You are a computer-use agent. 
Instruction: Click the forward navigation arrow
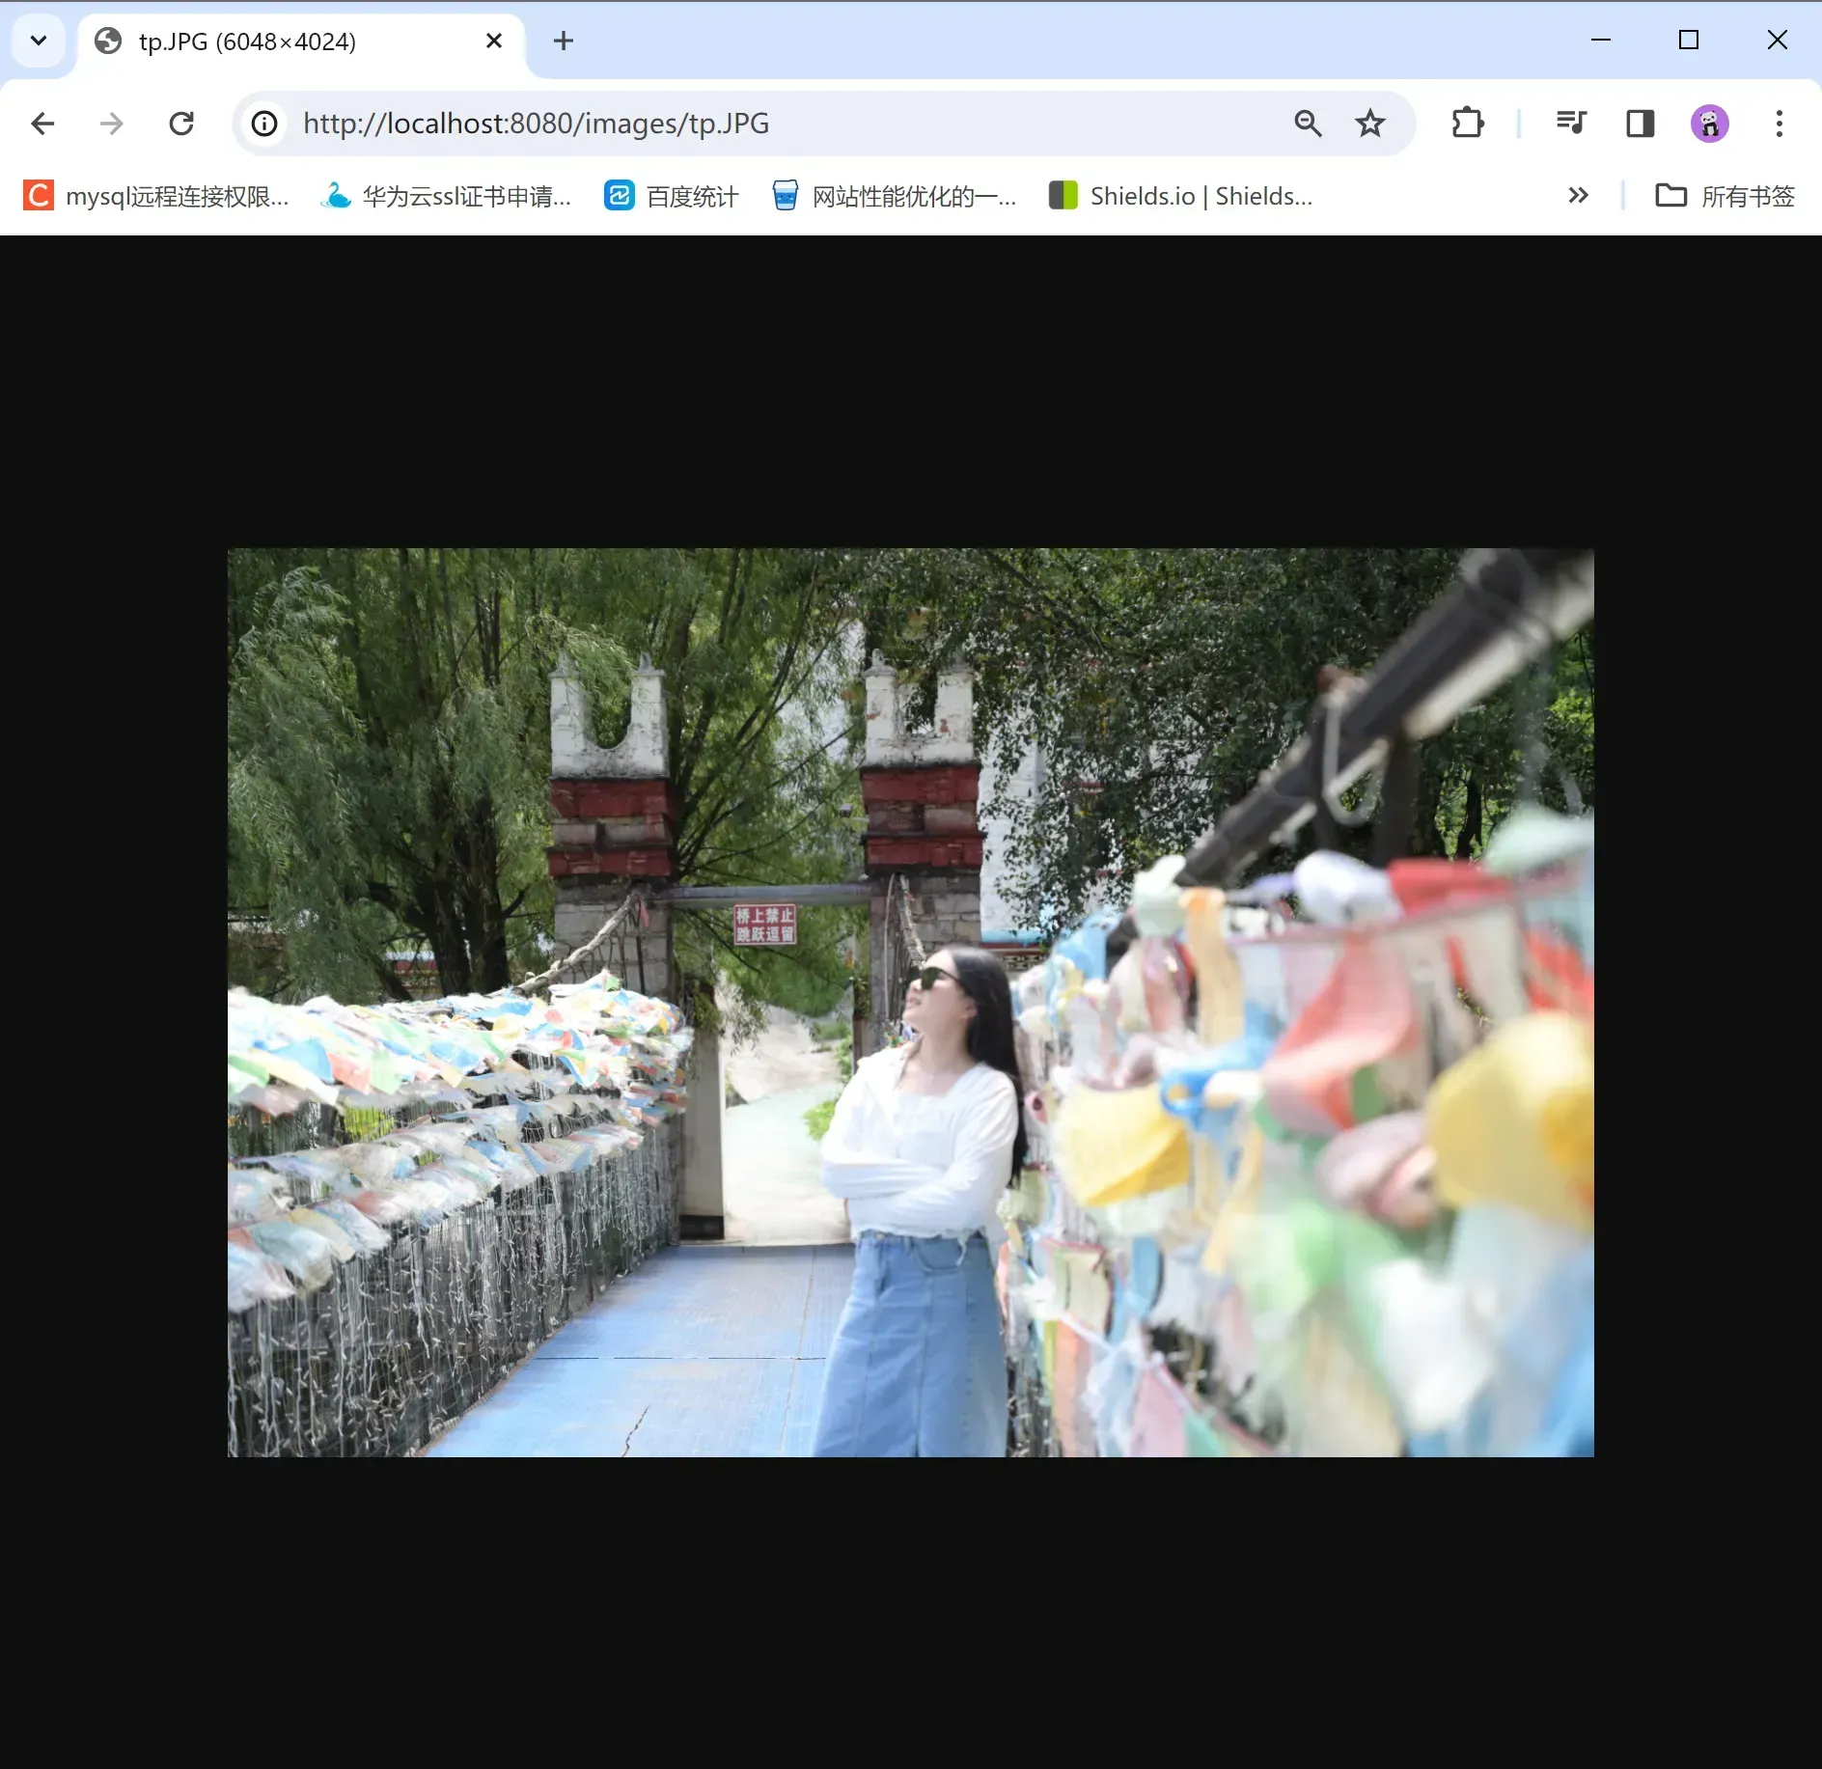coord(112,124)
